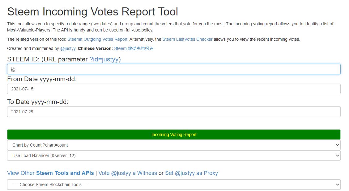The image size is (349, 191).
Task: Click the To Date field showing 2021-07-29
Action: pyautogui.click(x=174, y=112)
